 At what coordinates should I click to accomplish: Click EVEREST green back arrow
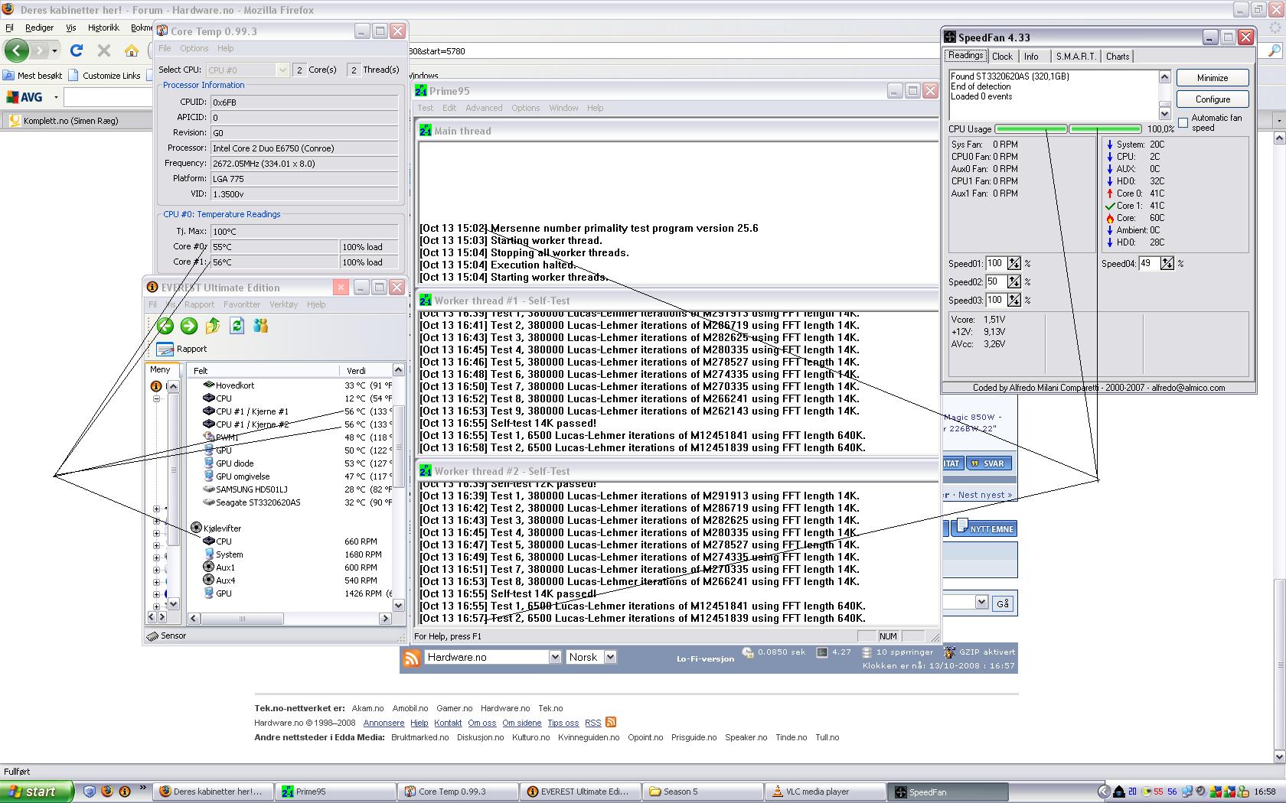click(x=165, y=326)
